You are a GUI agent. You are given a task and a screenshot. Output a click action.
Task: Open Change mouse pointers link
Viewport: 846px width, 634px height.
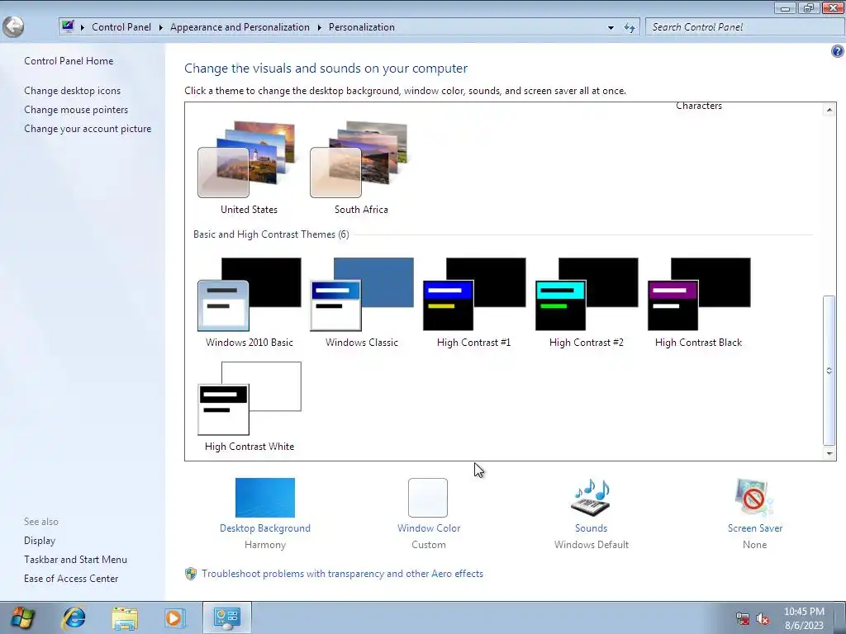(x=76, y=110)
